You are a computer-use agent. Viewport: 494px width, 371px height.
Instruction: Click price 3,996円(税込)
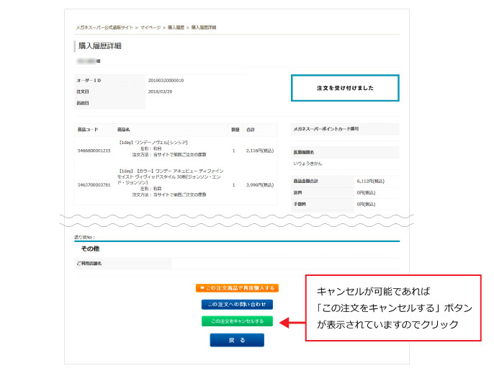[260, 184]
